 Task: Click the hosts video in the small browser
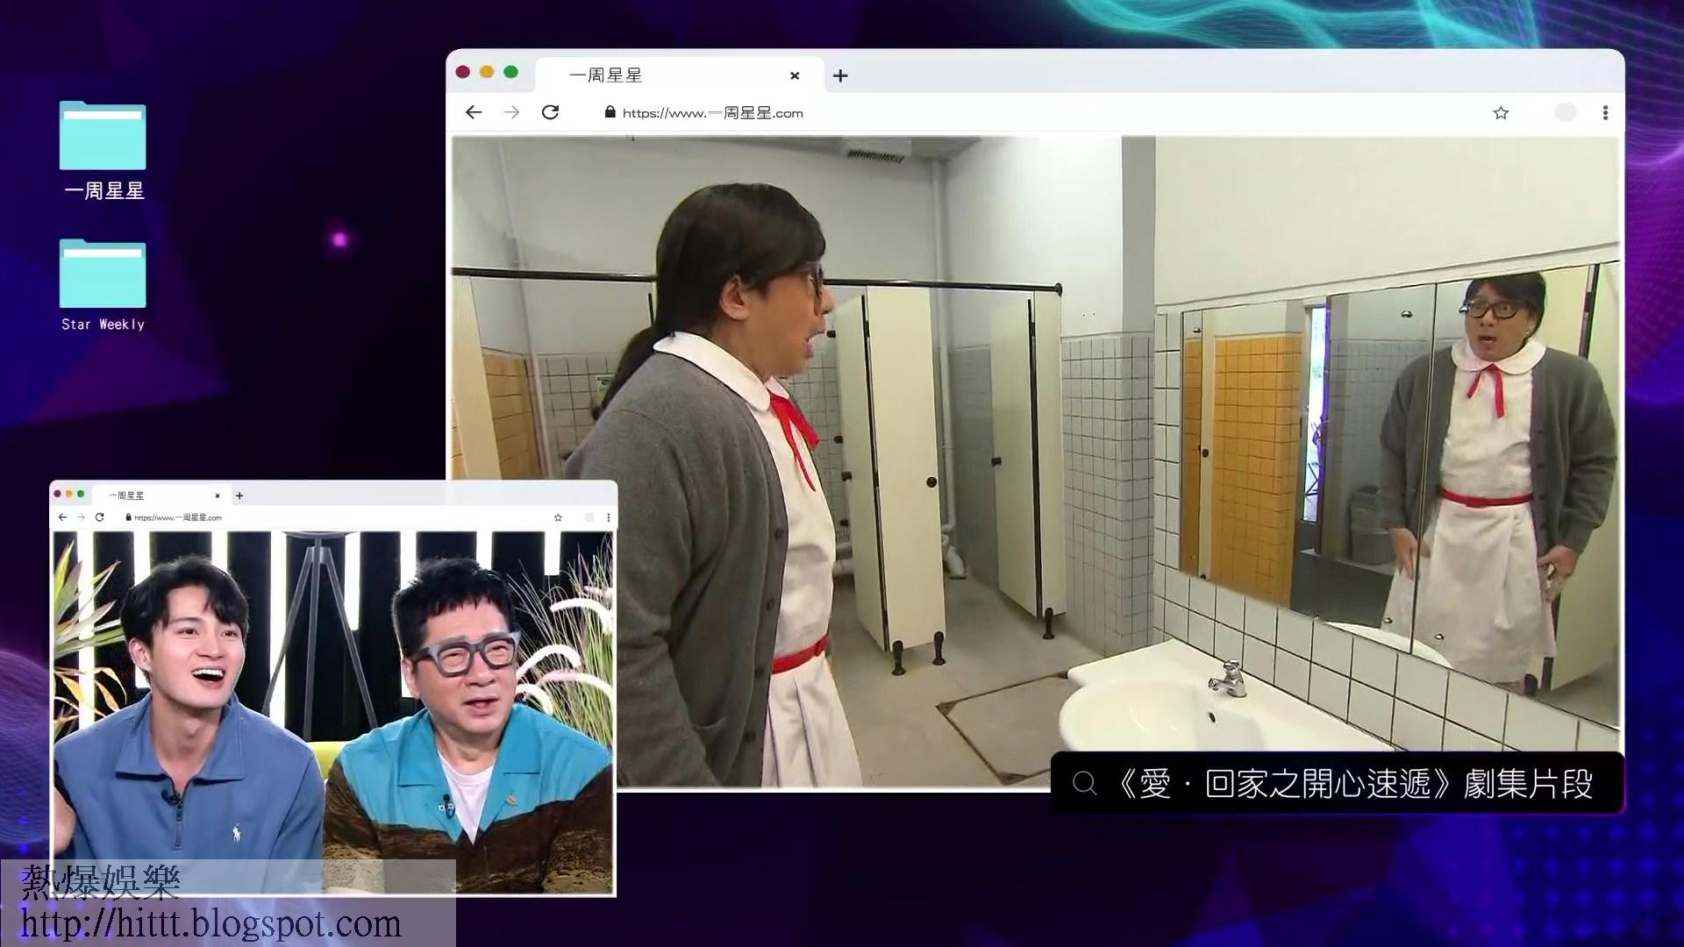(x=333, y=712)
